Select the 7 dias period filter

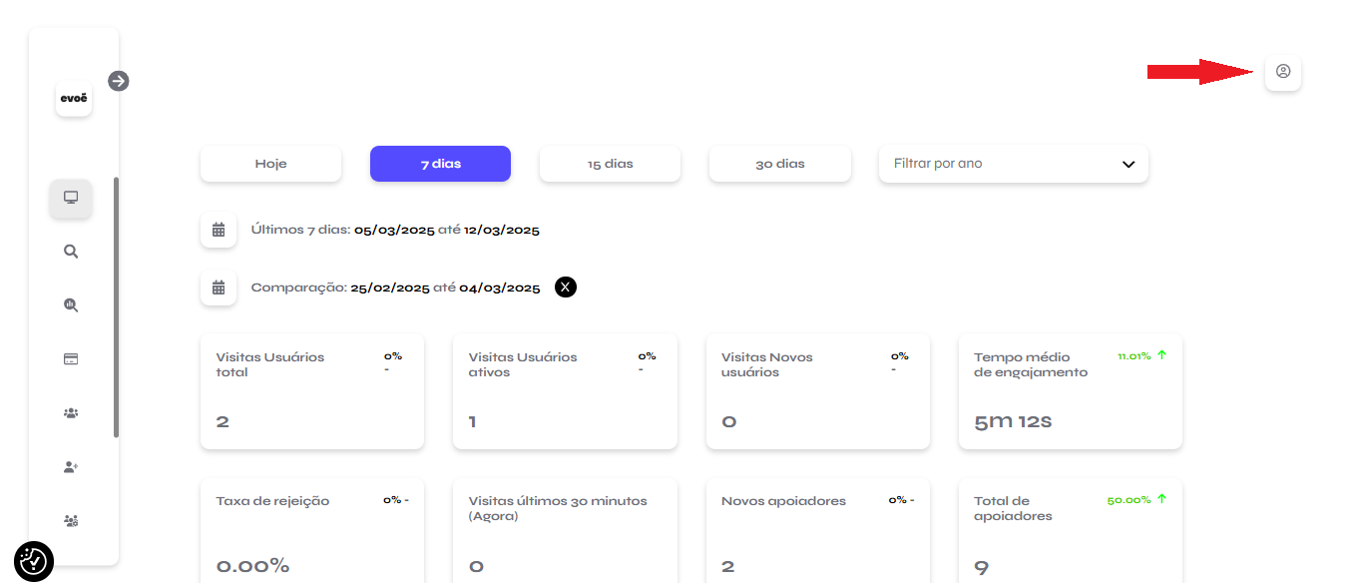tap(440, 164)
